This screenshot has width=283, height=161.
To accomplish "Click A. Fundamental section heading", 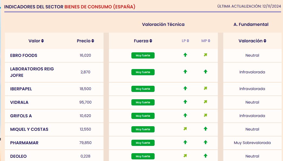I will pos(251,25).
